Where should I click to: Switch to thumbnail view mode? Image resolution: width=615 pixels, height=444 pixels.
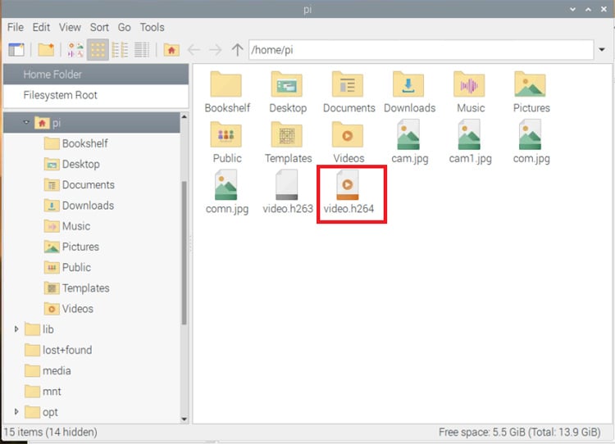[x=76, y=50]
